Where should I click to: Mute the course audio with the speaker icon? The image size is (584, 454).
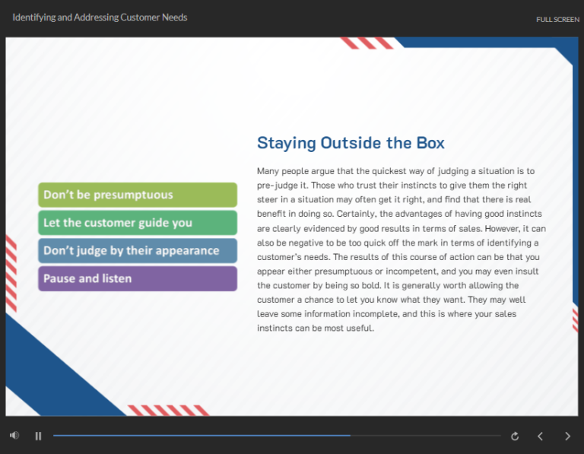click(14, 436)
